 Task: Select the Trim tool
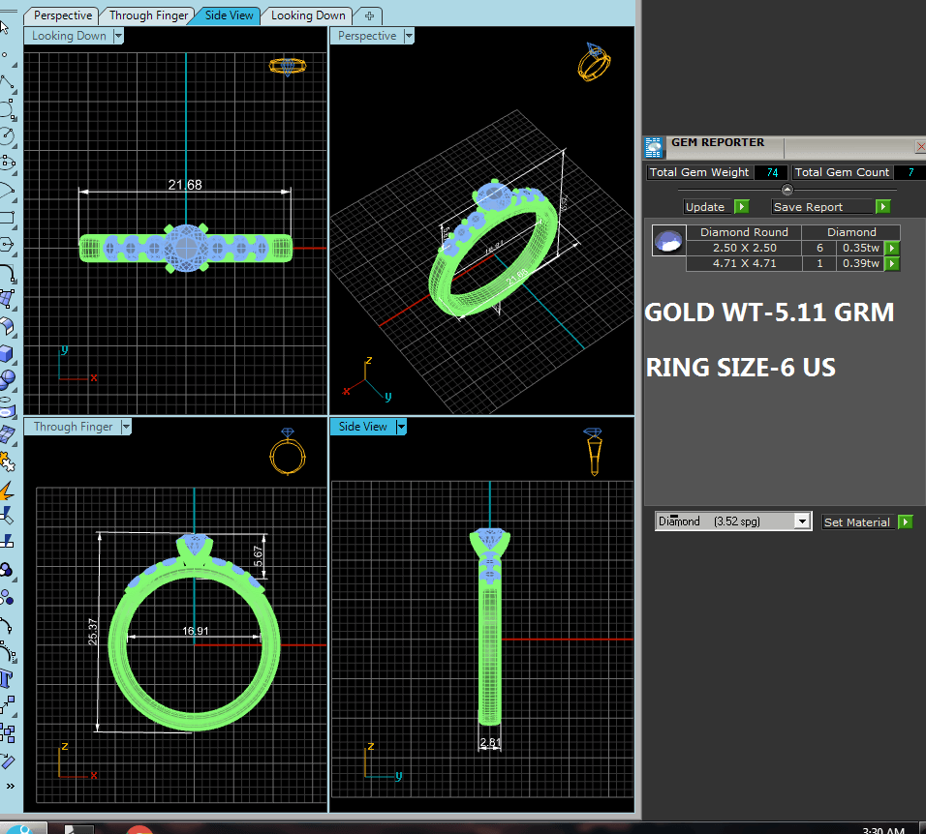pos(7,516)
